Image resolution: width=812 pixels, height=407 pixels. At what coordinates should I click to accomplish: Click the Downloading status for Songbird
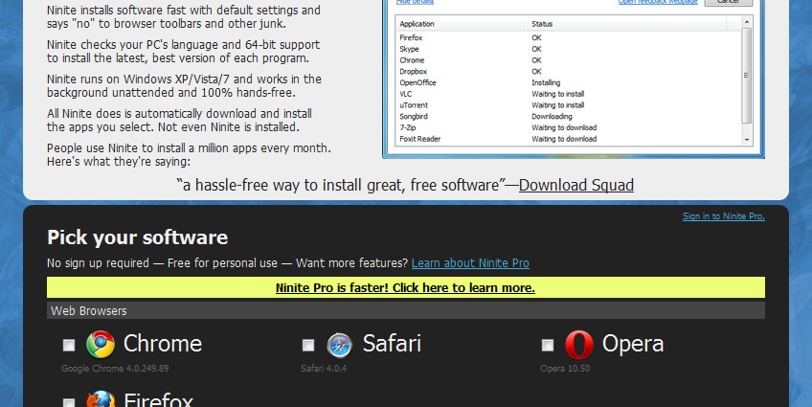coord(552,117)
